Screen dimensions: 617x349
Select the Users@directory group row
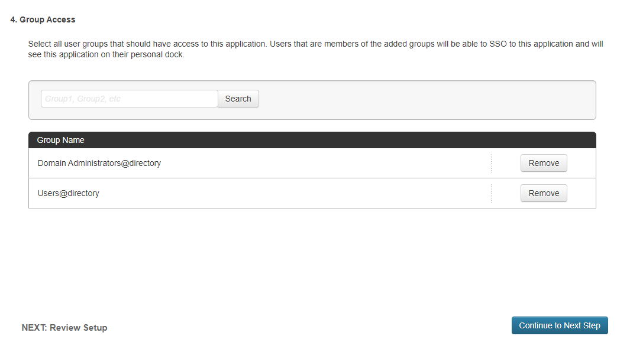point(237,193)
